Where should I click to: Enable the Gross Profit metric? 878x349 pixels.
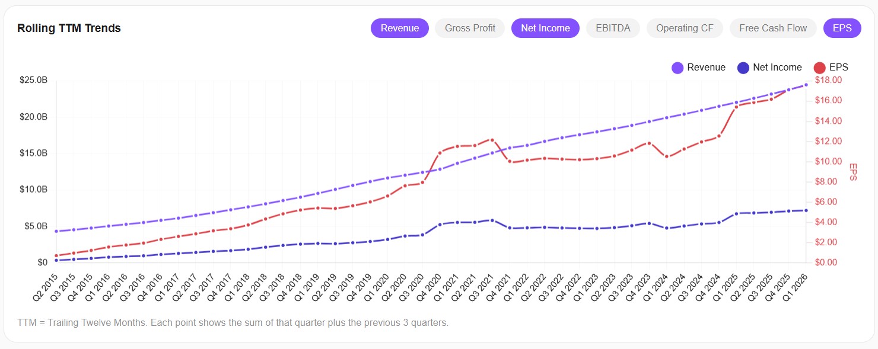pyautogui.click(x=469, y=28)
